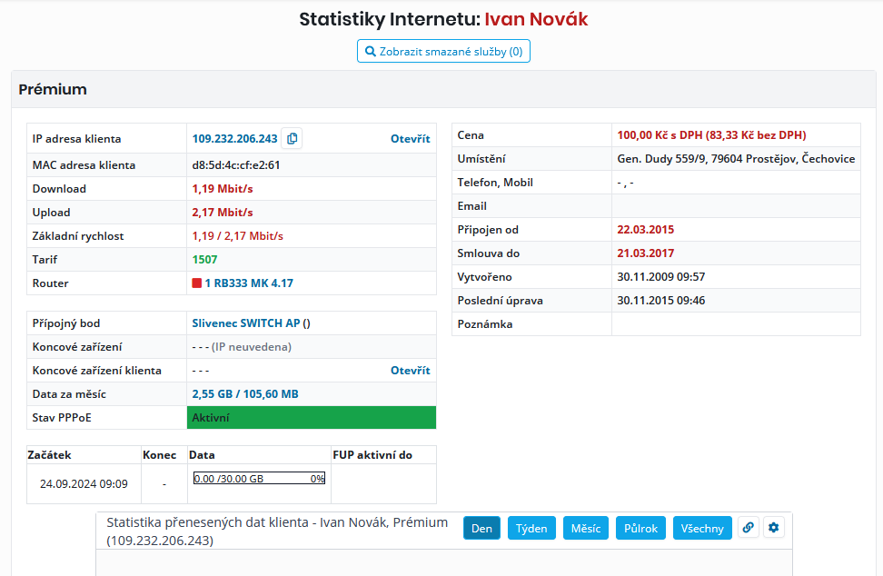Image resolution: width=883 pixels, height=576 pixels.
Task: Select the Týden time range
Action: (x=531, y=529)
